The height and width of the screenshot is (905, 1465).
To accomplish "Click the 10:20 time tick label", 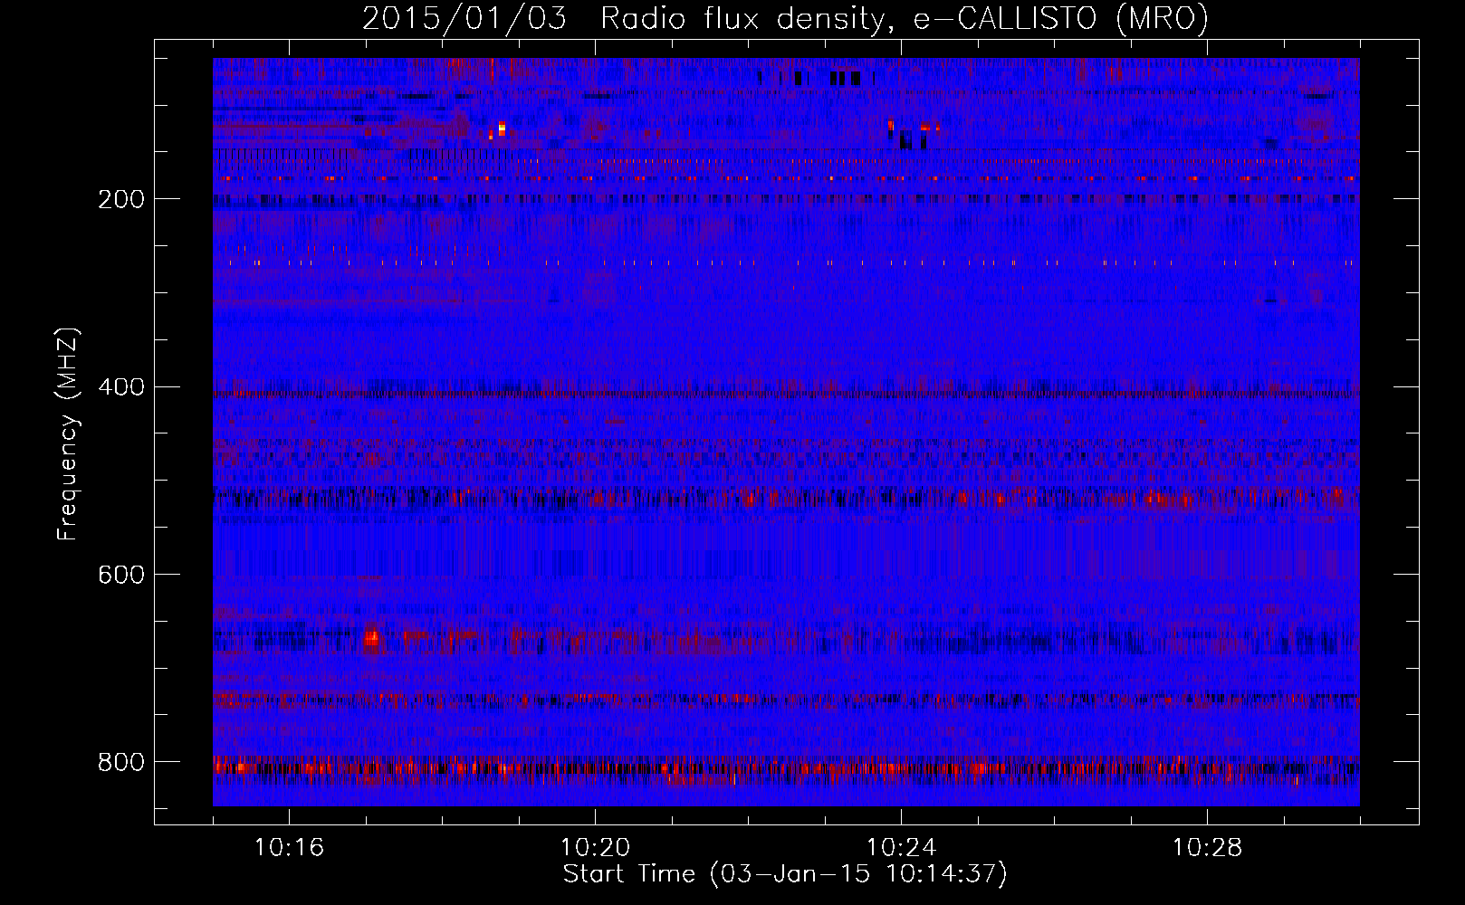I will pos(595,848).
